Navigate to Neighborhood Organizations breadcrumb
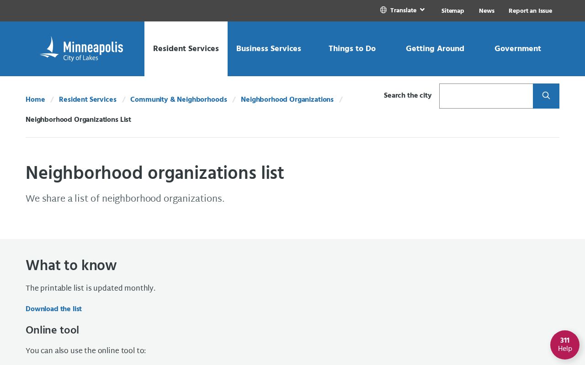Image resolution: width=585 pixels, height=365 pixels. tap(287, 99)
